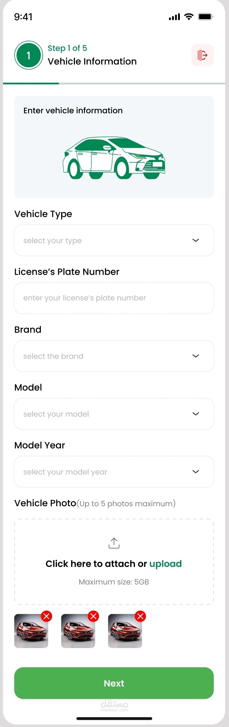Click the upload arrow icon

click(114, 543)
